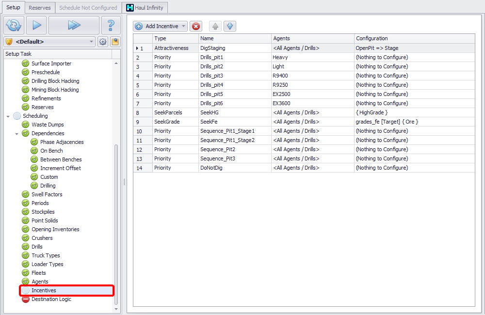This screenshot has width=485, height=315.
Task: Click the clipboard icon next to the gear
Action: coord(115,42)
